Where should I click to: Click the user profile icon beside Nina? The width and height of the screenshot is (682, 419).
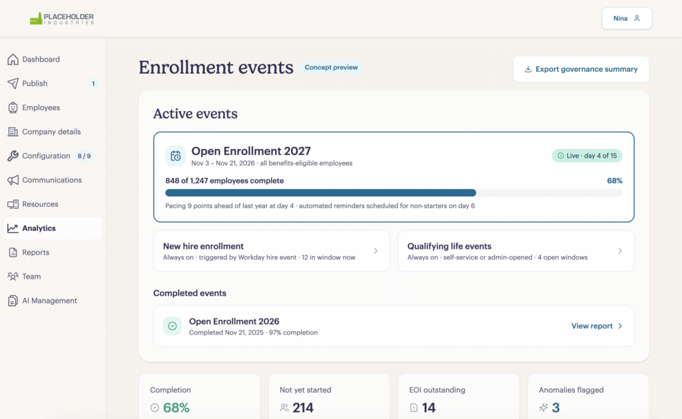[x=637, y=18]
